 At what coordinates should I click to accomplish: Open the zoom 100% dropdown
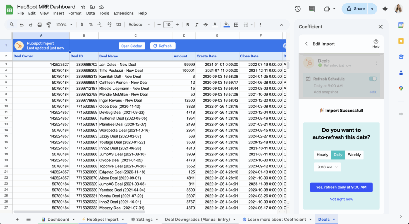[64, 24]
